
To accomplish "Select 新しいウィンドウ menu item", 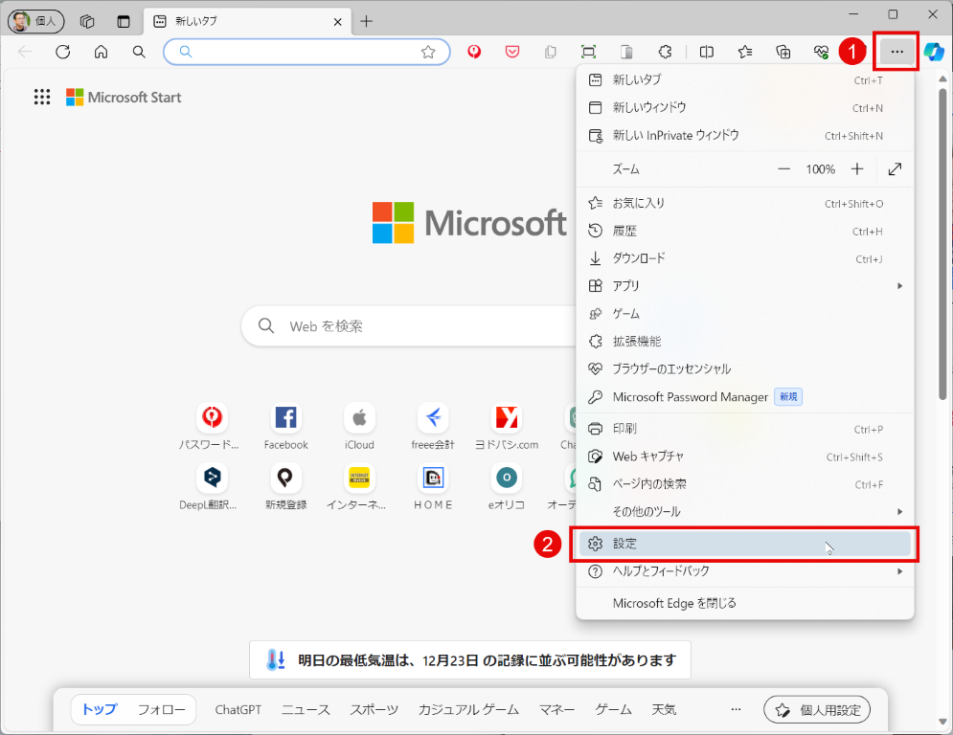I will tap(744, 107).
